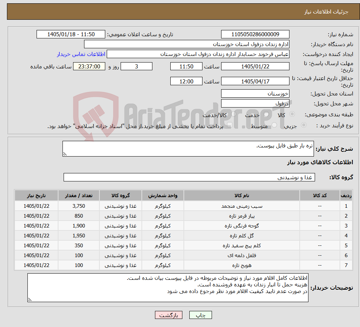Click the گروه کالا column header
The image size is (360, 327).
click(121, 195)
